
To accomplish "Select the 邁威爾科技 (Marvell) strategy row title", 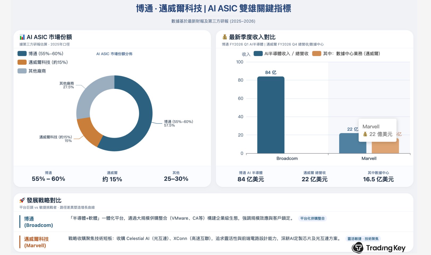I will [x=36, y=242].
